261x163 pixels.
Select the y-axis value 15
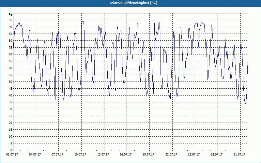[10, 129]
